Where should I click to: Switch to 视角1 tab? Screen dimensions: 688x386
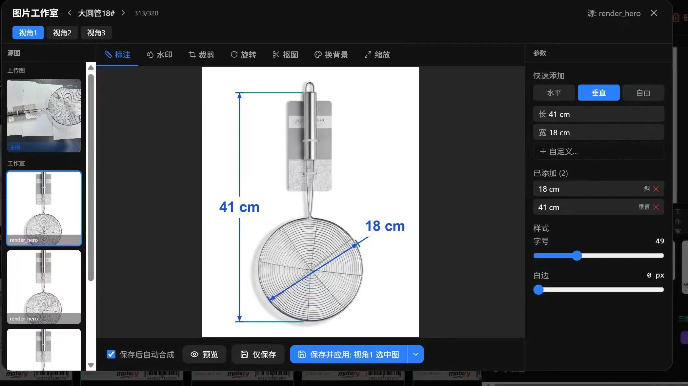pyautogui.click(x=28, y=33)
